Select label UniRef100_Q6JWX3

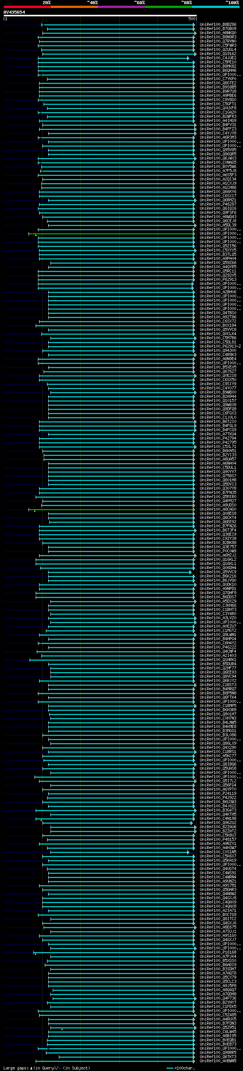tap(218, 158)
